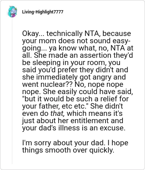Viewport: 145px width, 170px height.
Task: Open the Living-Highlight7777 user profile link
Action: (42, 12)
